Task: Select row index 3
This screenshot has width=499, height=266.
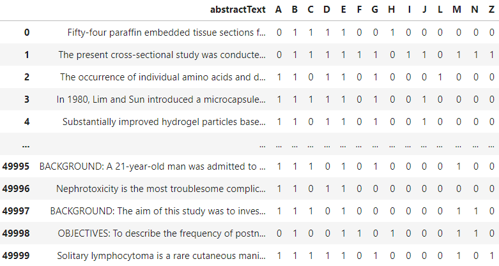Action: [27, 100]
